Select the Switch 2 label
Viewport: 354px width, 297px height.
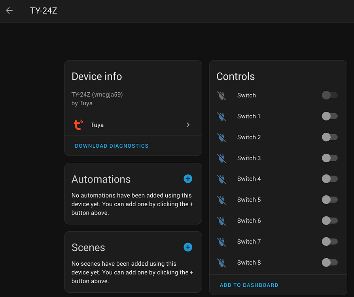coord(249,137)
